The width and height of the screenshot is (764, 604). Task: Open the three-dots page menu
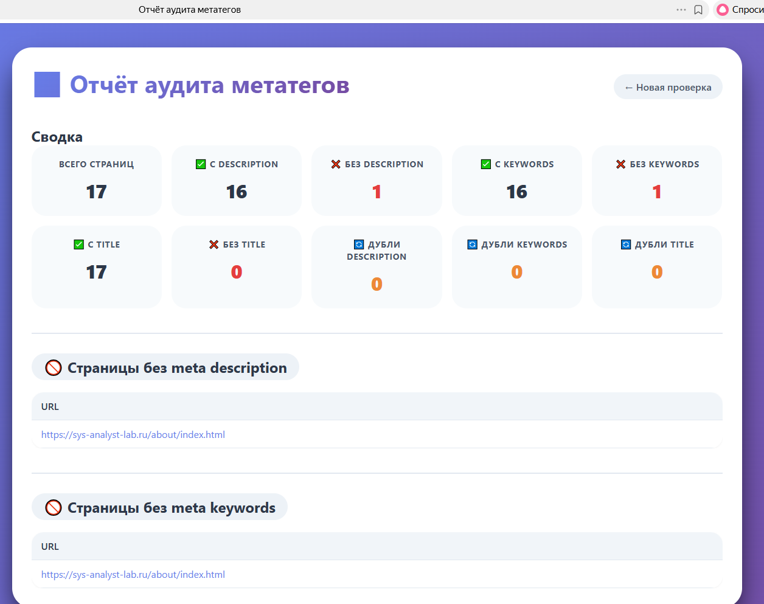tap(681, 10)
